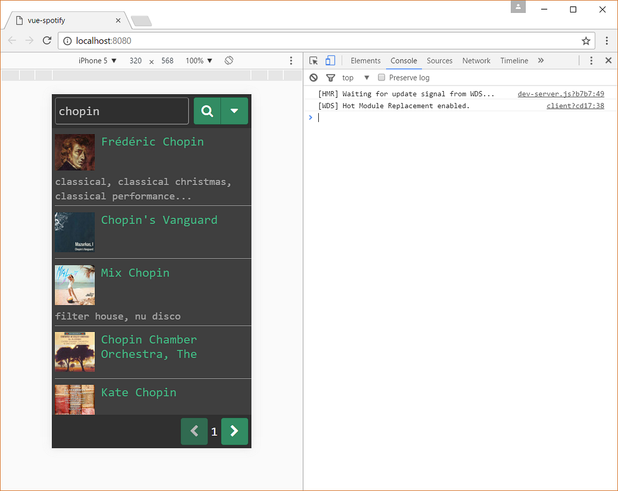Click the clear console icon
This screenshot has height=491, width=618.
[313, 77]
